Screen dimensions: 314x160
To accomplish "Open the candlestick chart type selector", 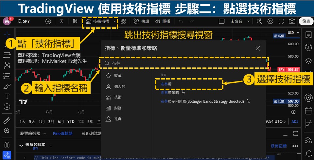I will 75,22.
